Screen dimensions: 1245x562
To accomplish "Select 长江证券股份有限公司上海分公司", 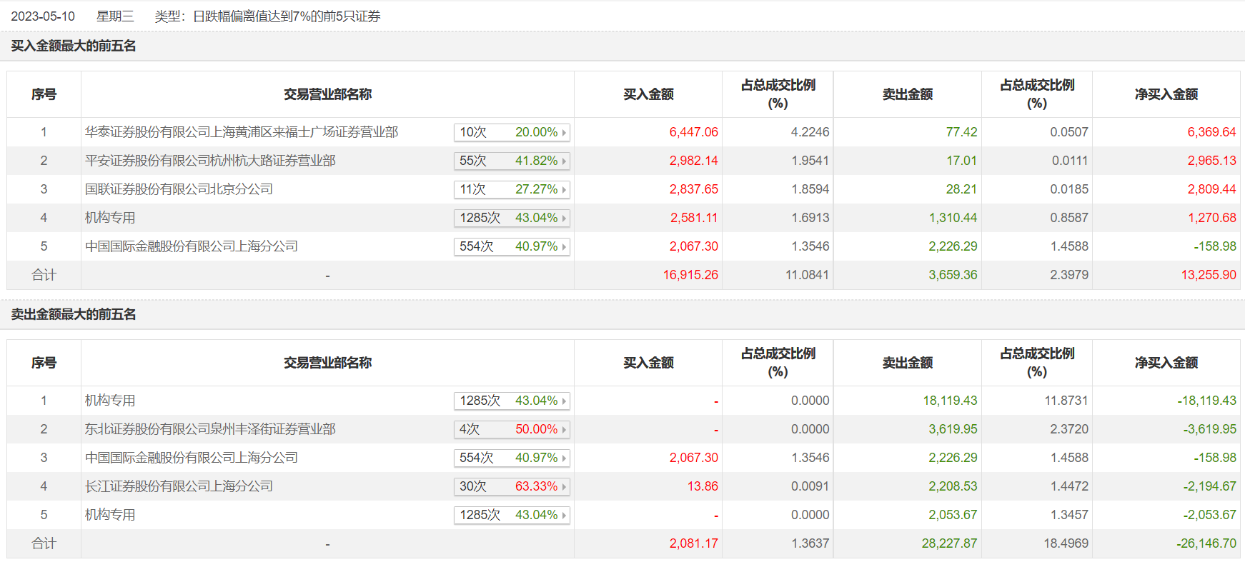I will click(179, 486).
